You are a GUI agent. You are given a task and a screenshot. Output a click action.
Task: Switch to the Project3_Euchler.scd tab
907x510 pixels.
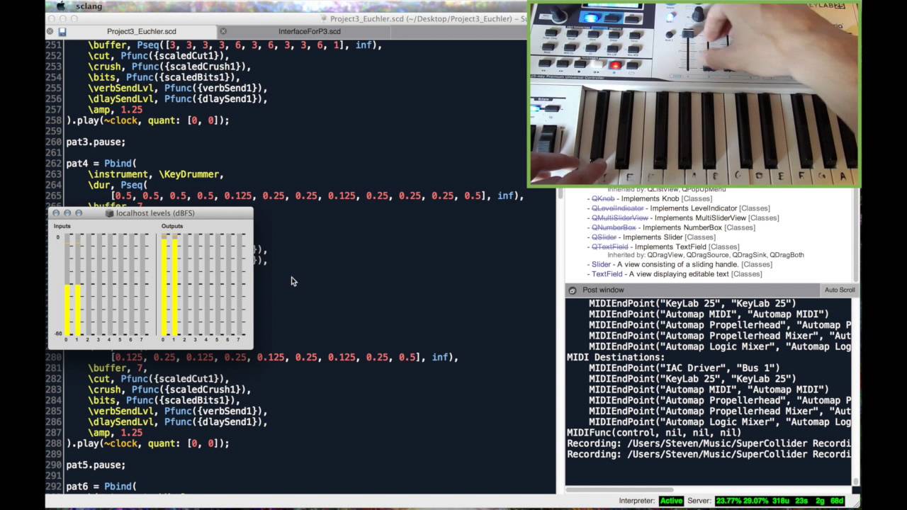pos(142,31)
